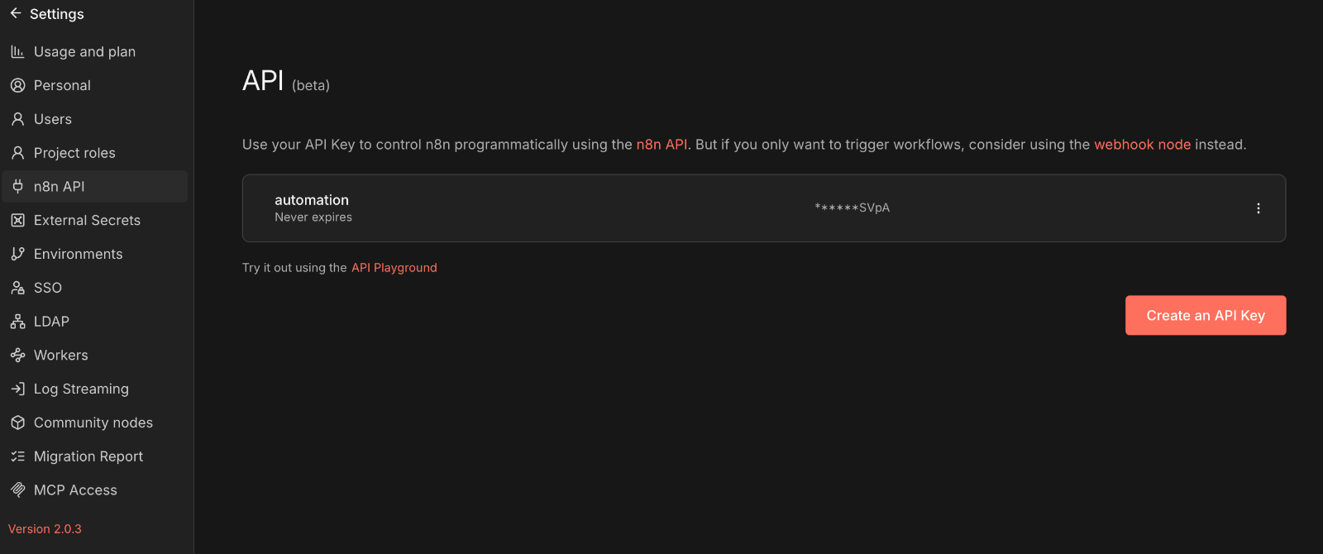Click the LDAP network icon
This screenshot has height=554, width=1323.
[17, 322]
